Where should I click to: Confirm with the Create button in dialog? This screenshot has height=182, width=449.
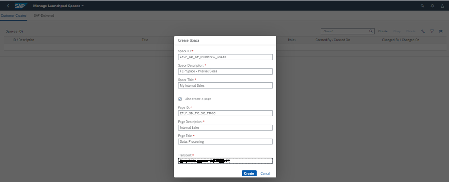[x=249, y=173]
